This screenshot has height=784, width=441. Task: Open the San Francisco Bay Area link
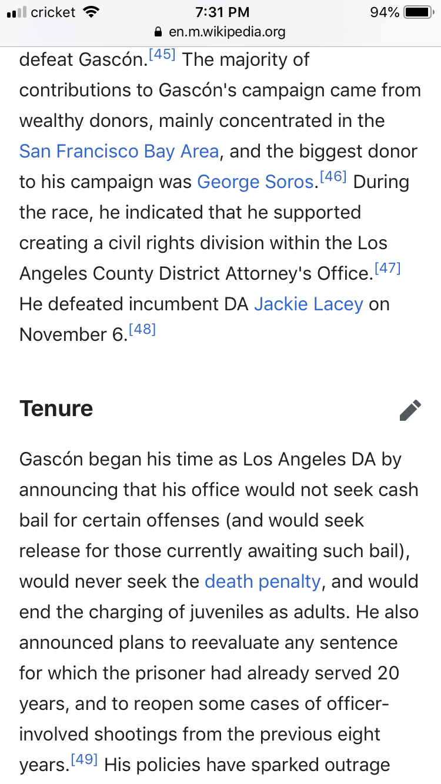click(x=119, y=151)
